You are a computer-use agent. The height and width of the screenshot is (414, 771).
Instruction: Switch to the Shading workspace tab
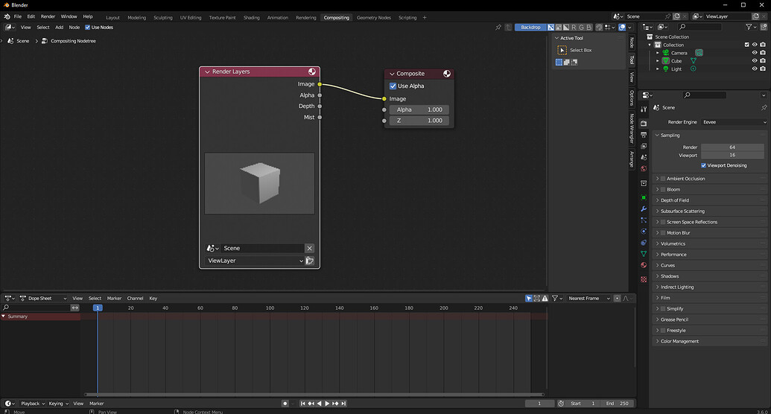coord(251,18)
